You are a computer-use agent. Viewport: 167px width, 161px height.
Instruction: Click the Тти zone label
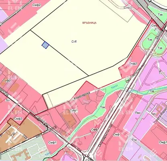134,140
